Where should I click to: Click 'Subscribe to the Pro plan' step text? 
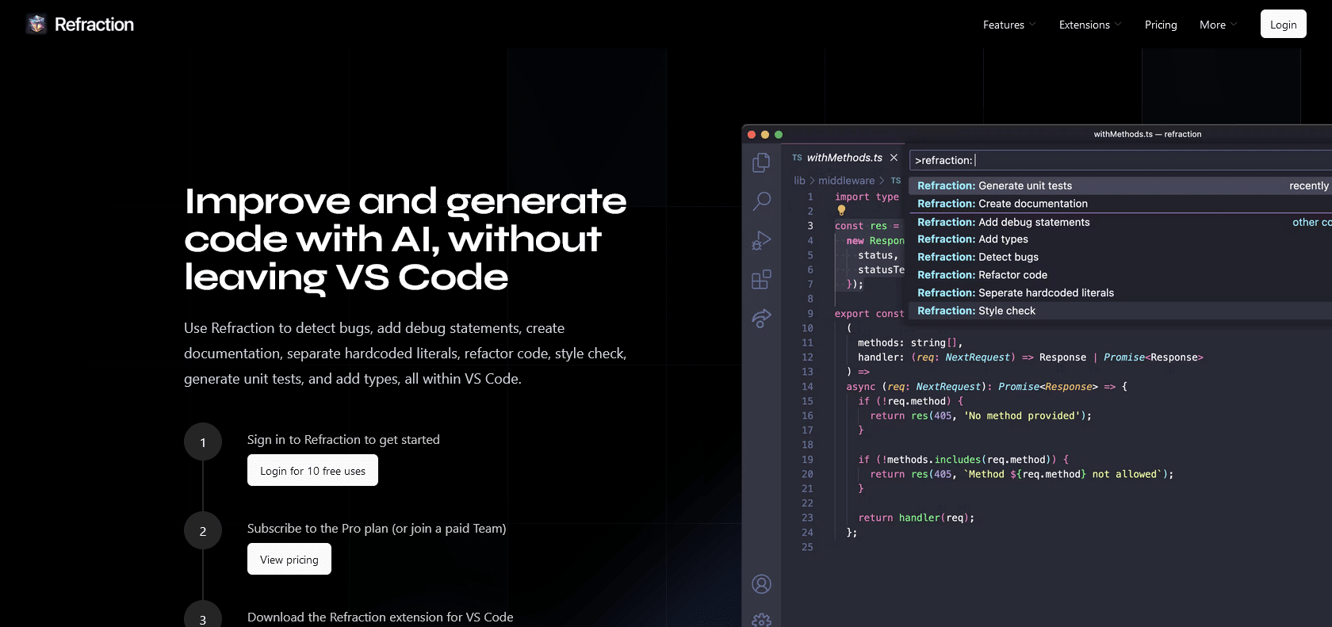click(x=377, y=528)
